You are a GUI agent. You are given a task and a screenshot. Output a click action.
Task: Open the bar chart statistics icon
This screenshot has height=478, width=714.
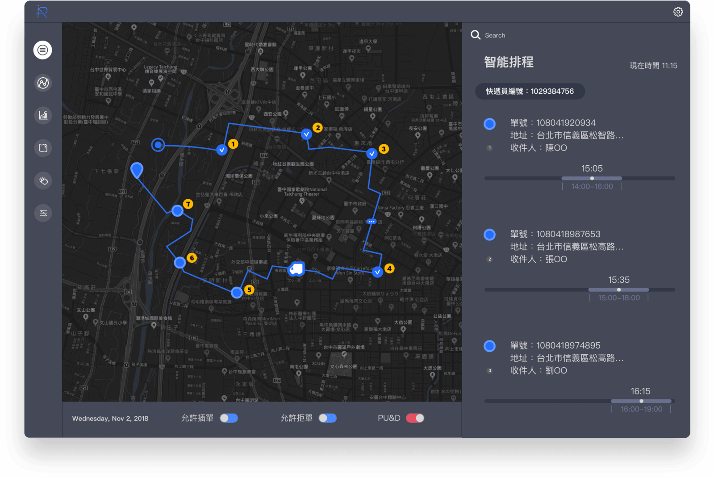(x=43, y=116)
